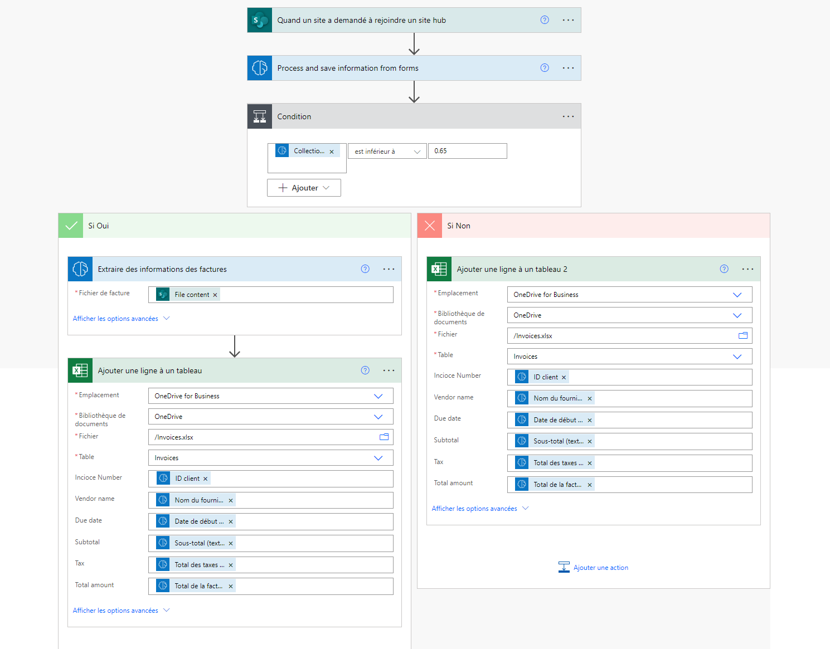The height and width of the screenshot is (649, 830).
Task: Open Emplacement dropdown in left Excel step
Action: coord(271,396)
